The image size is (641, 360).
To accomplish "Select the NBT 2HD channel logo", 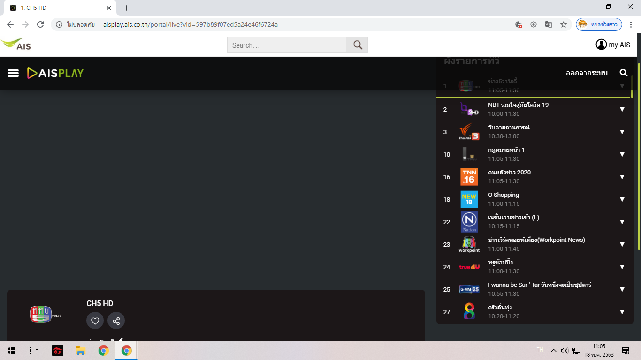I will [469, 109].
